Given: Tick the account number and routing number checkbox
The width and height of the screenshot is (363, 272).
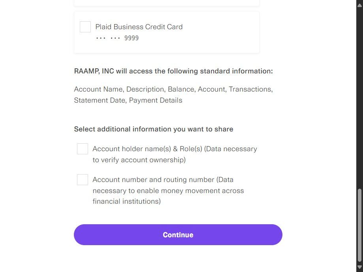Looking at the screenshot, I should [x=83, y=180].
